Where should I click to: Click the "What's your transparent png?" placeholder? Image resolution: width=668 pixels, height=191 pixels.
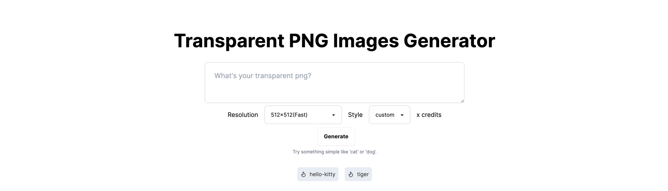pos(263,76)
